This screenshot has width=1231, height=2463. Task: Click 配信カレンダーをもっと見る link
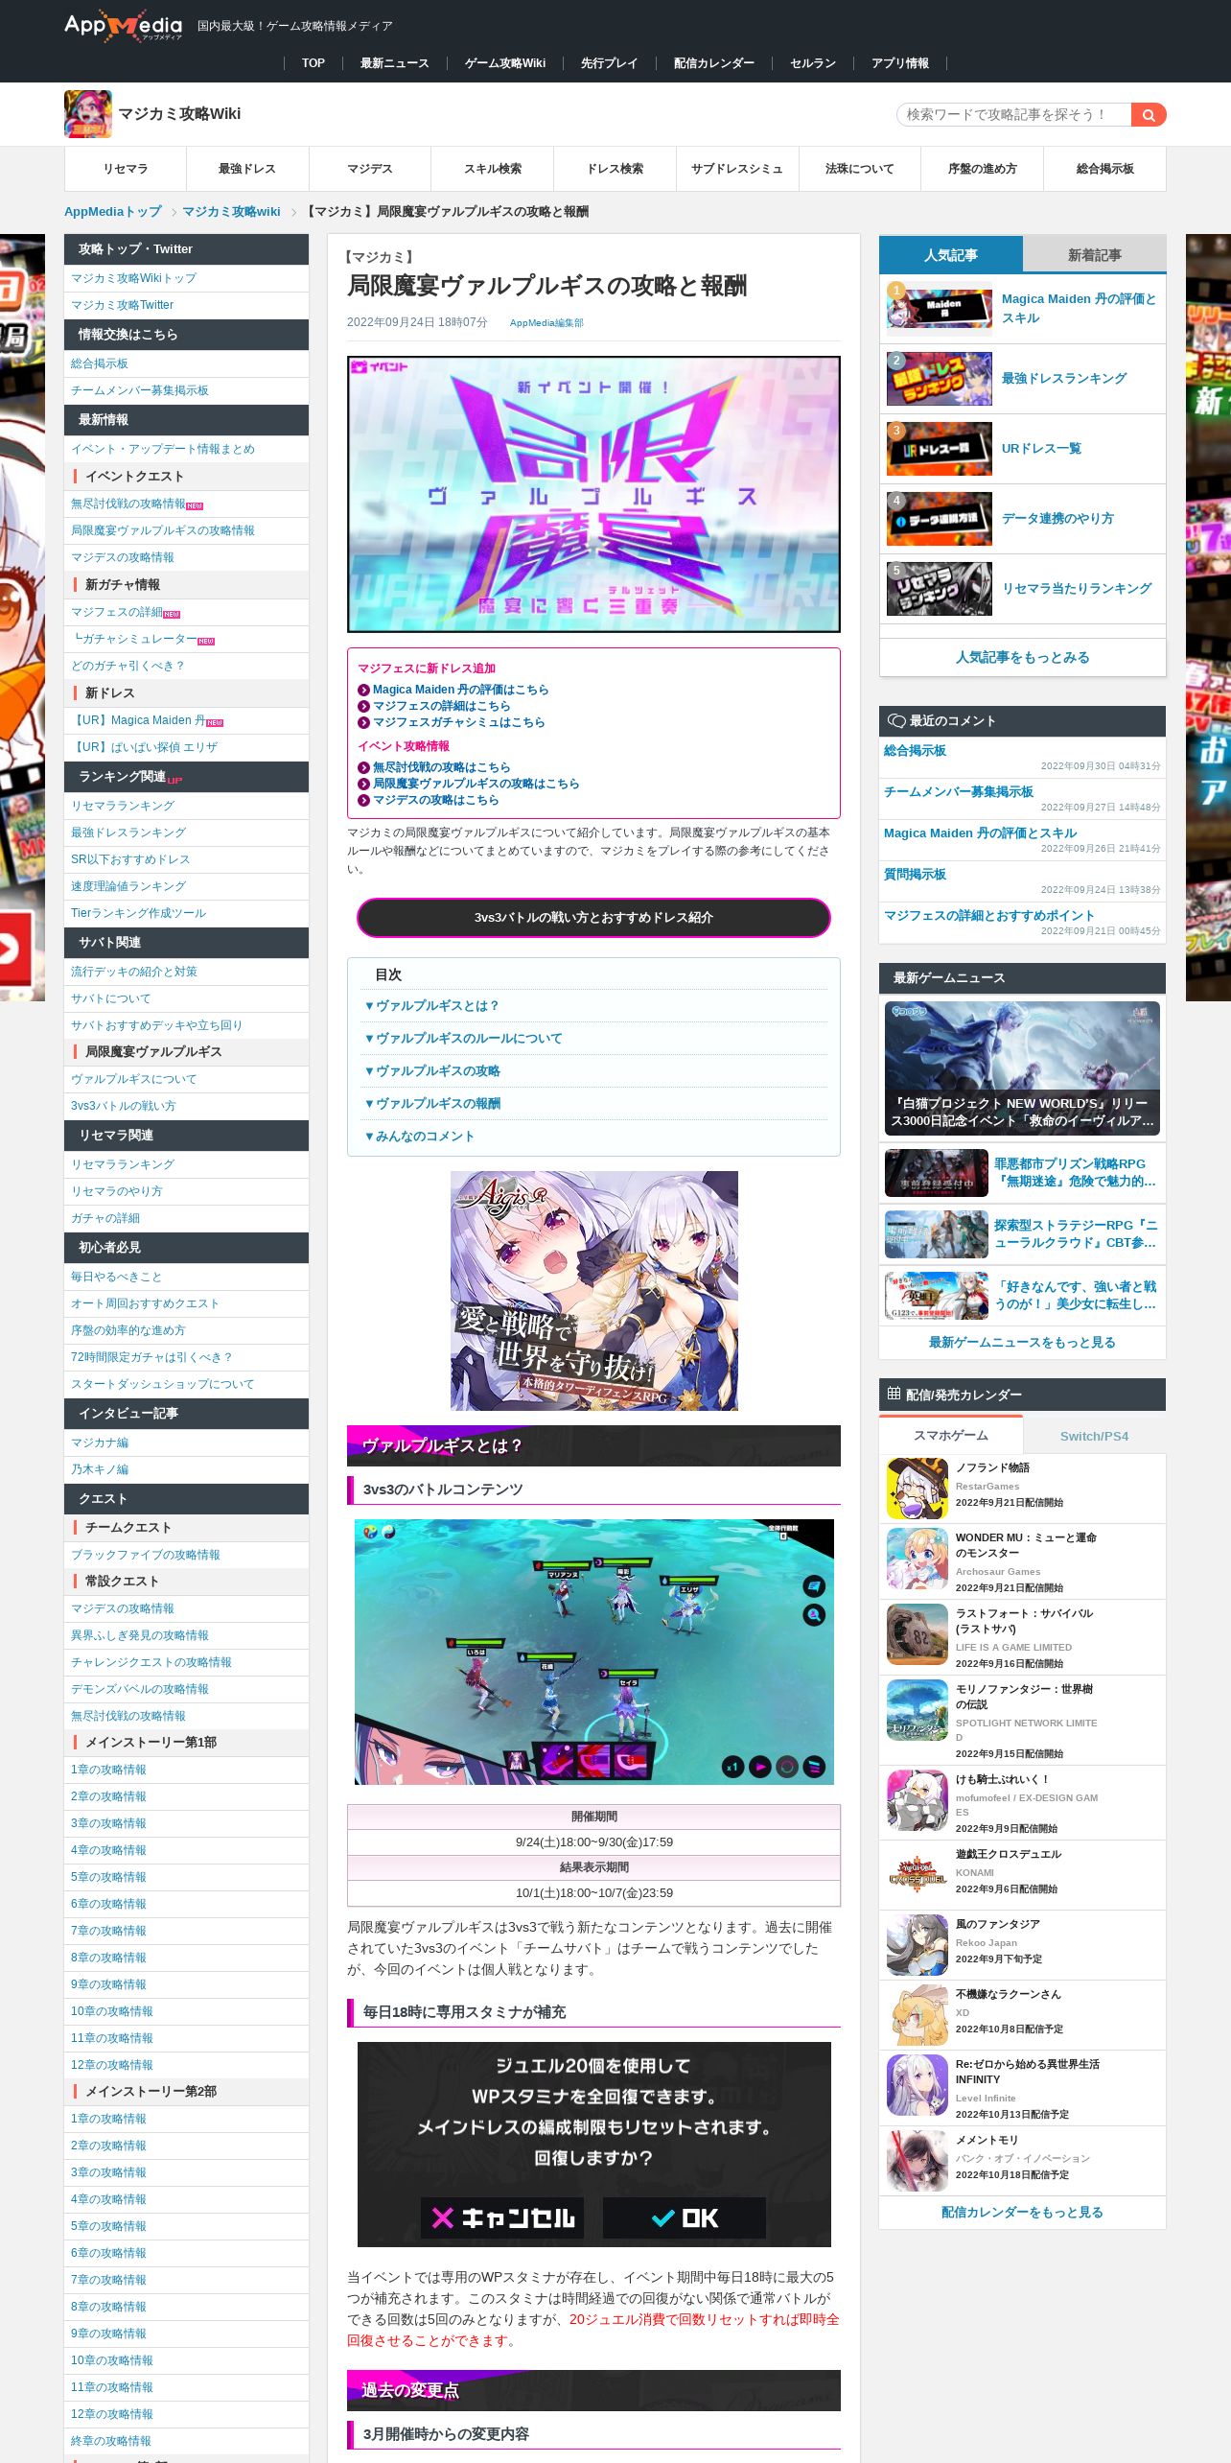(1022, 2213)
